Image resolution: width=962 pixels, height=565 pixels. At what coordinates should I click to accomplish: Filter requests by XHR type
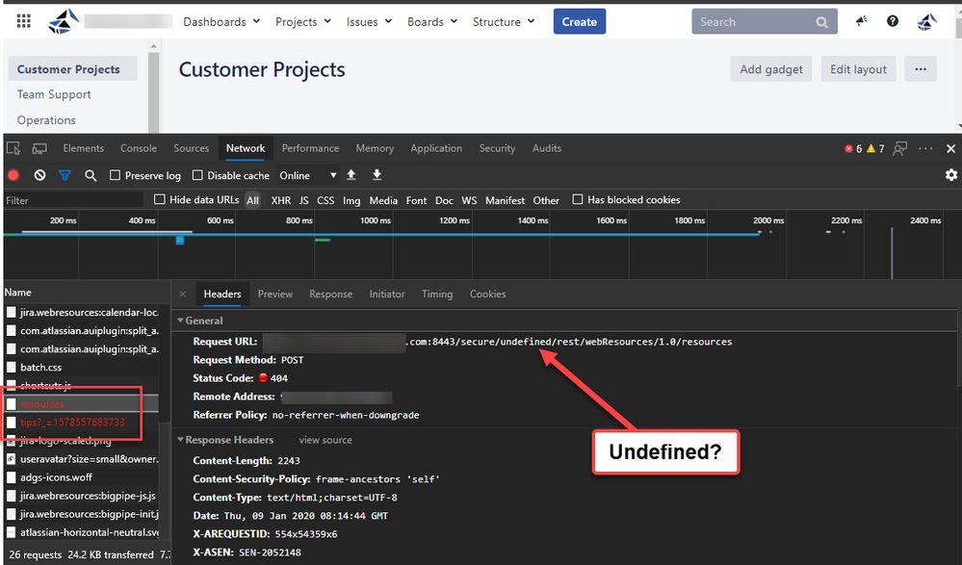click(281, 200)
